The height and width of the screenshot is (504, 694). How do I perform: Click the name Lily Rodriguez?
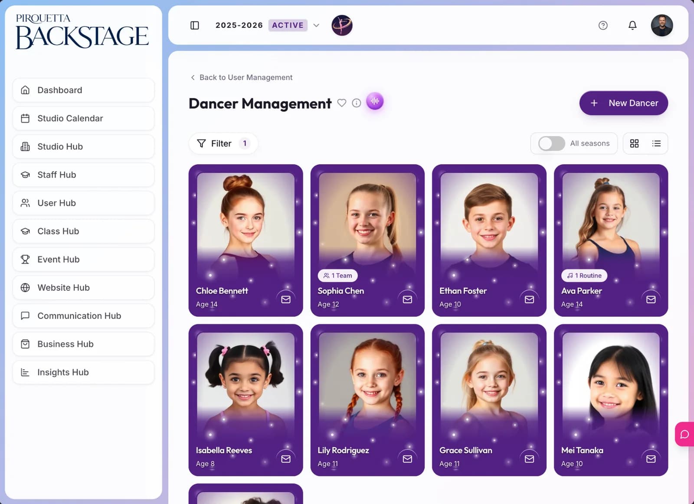343,450
